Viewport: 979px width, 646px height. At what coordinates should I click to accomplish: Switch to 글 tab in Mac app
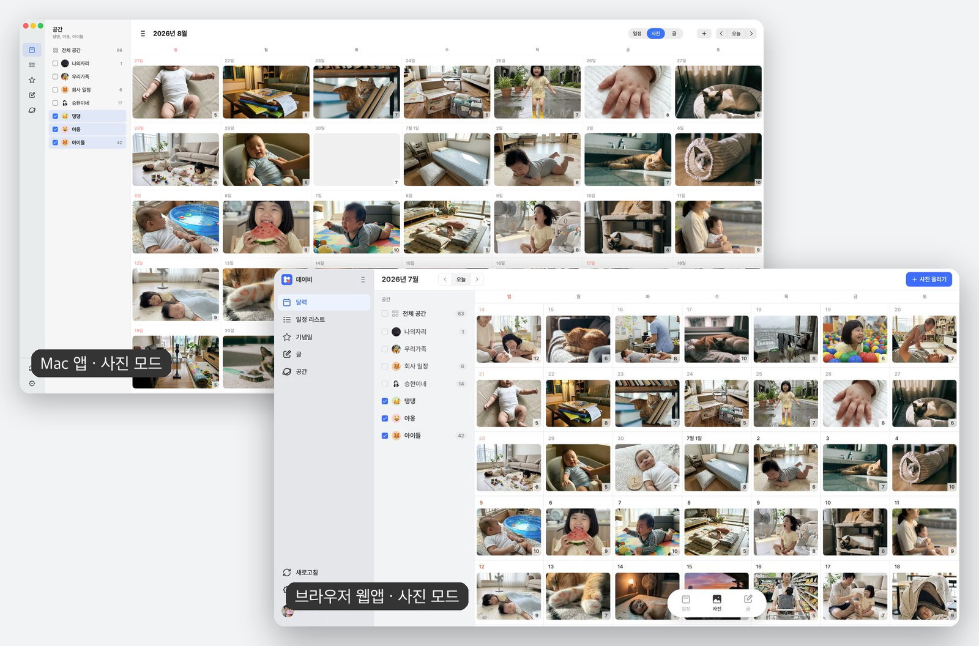[x=674, y=34]
